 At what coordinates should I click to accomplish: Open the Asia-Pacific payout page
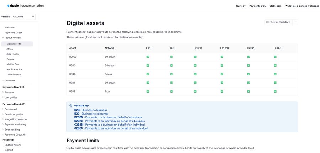click(13, 54)
